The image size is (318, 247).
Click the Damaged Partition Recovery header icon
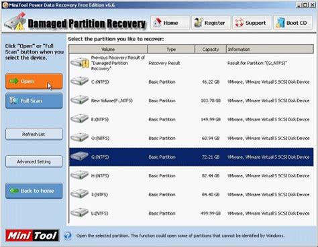pos(15,21)
